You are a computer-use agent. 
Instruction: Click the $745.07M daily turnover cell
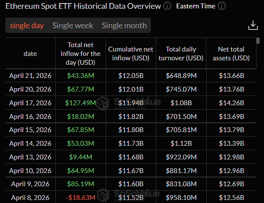181,89
